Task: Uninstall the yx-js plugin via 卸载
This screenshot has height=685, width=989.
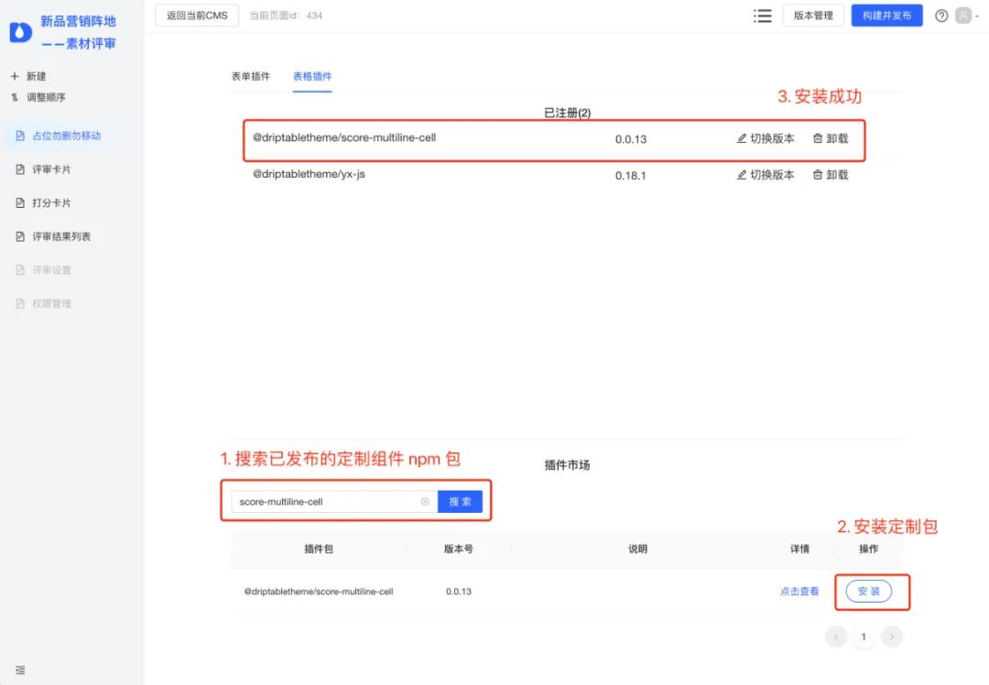Action: coord(830,175)
